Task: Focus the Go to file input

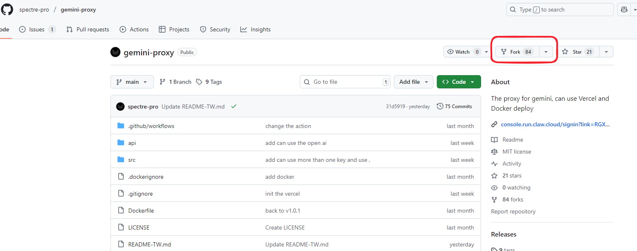Action: (345, 82)
